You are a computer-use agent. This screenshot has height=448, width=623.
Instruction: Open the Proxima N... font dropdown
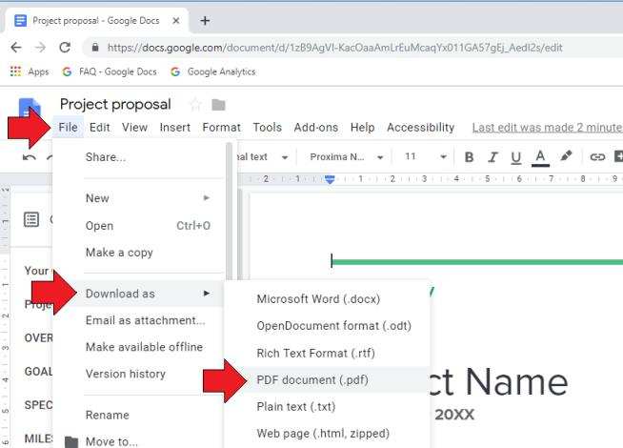[x=346, y=157]
